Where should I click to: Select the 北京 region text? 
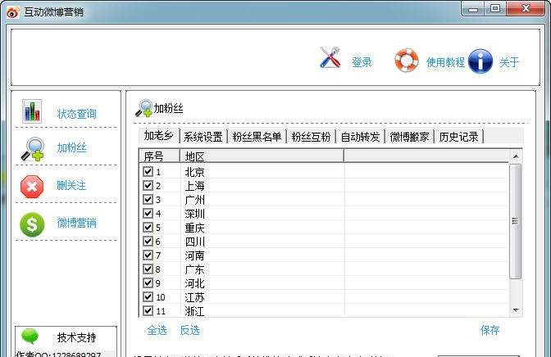pos(194,172)
